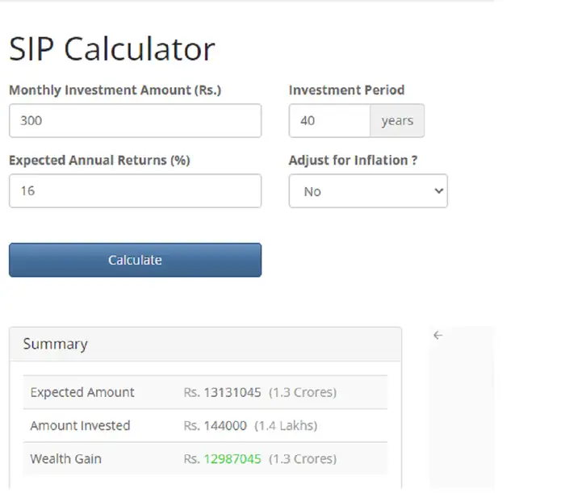This screenshot has width=565, height=493.
Task: Click the Investment Period number field
Action: (x=329, y=121)
